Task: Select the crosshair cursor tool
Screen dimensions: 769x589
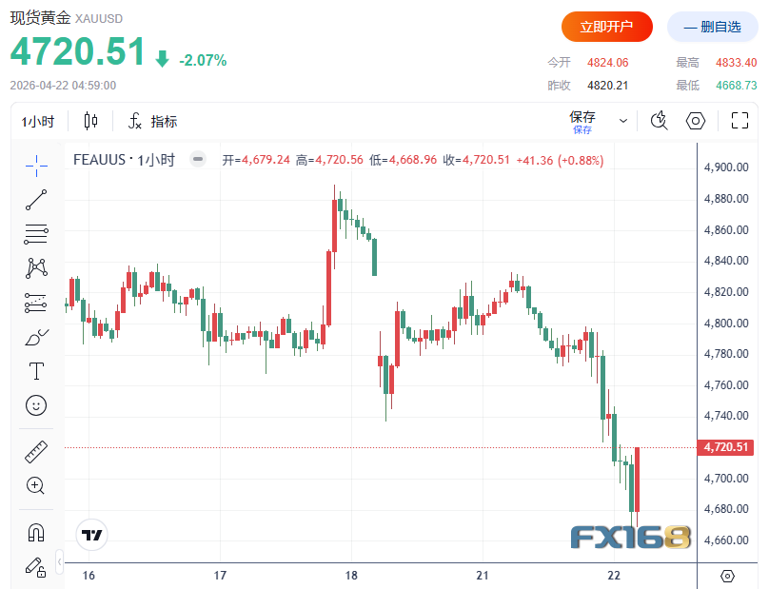Action: click(x=36, y=165)
